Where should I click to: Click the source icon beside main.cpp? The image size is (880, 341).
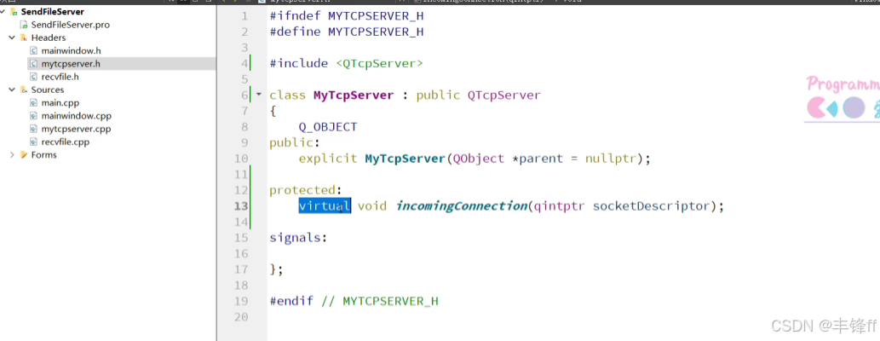(x=34, y=103)
